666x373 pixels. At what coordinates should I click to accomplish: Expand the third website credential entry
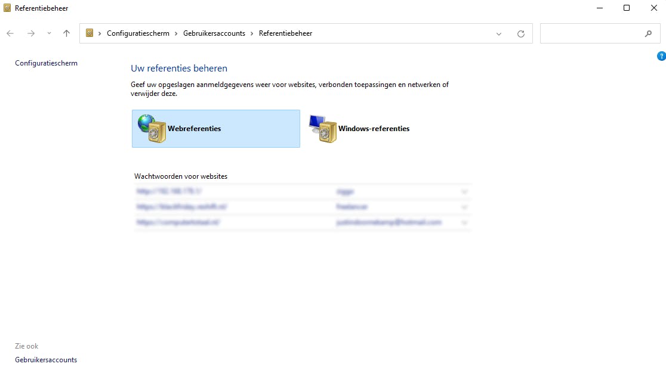(x=464, y=222)
